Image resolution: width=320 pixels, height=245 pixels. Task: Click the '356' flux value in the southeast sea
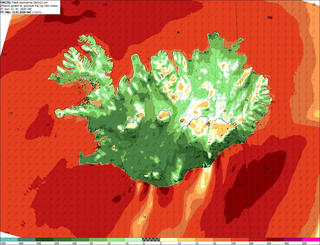267,169
